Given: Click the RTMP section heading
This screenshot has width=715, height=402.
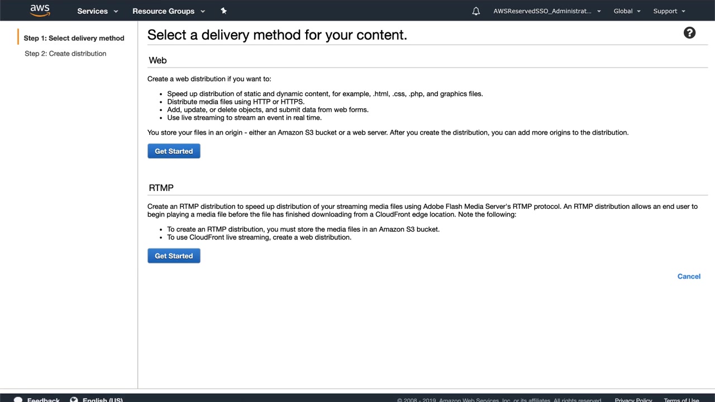Looking at the screenshot, I should pos(161,188).
